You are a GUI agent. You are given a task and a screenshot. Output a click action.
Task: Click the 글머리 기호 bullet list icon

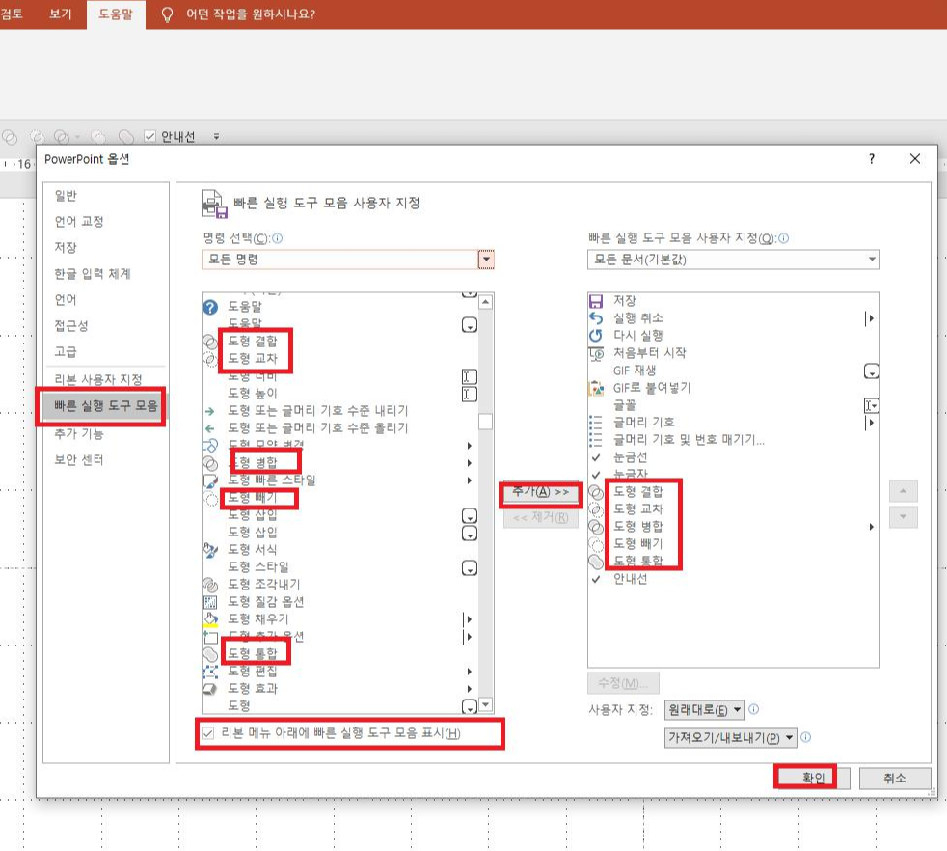(596, 422)
